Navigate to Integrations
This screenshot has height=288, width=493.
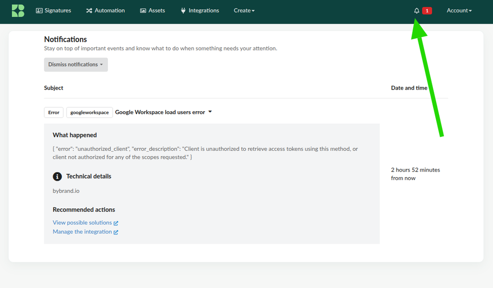(x=200, y=11)
